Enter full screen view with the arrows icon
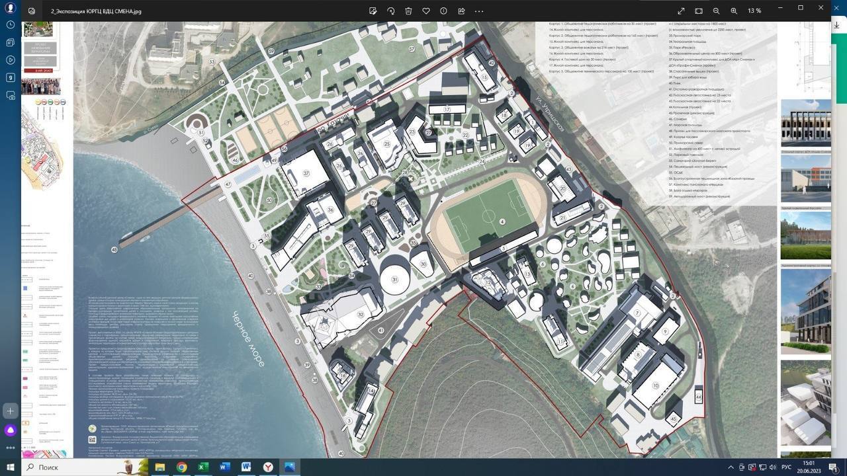Viewport: 847px width, 476px height. [x=681, y=11]
